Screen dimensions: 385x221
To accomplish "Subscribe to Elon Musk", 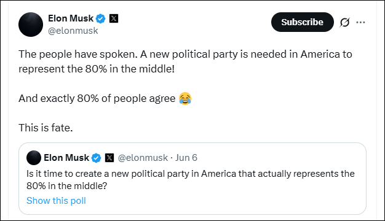I will tap(302, 22).
